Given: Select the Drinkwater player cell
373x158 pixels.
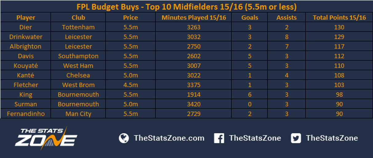Looking at the screenshot, I should tap(26, 37).
